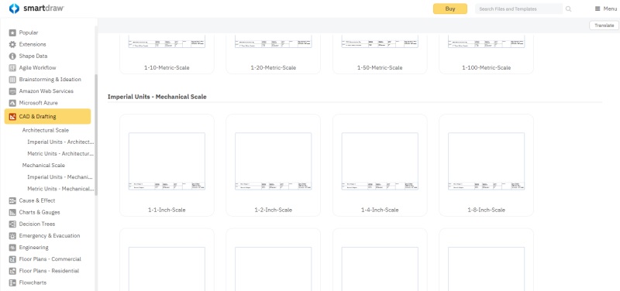
Task: Click the Brainstorming & Ideation icon
Action: [12, 80]
